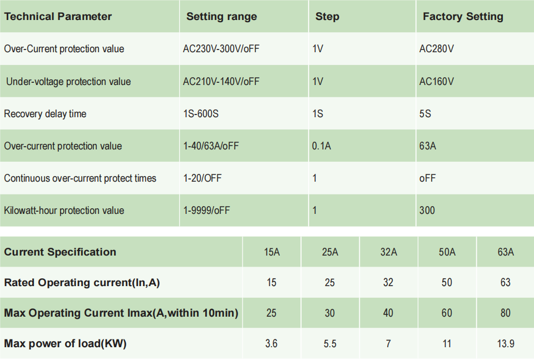Pick the "AC160V" factory setting cell
This screenshot has height=360, width=534.
click(437, 82)
